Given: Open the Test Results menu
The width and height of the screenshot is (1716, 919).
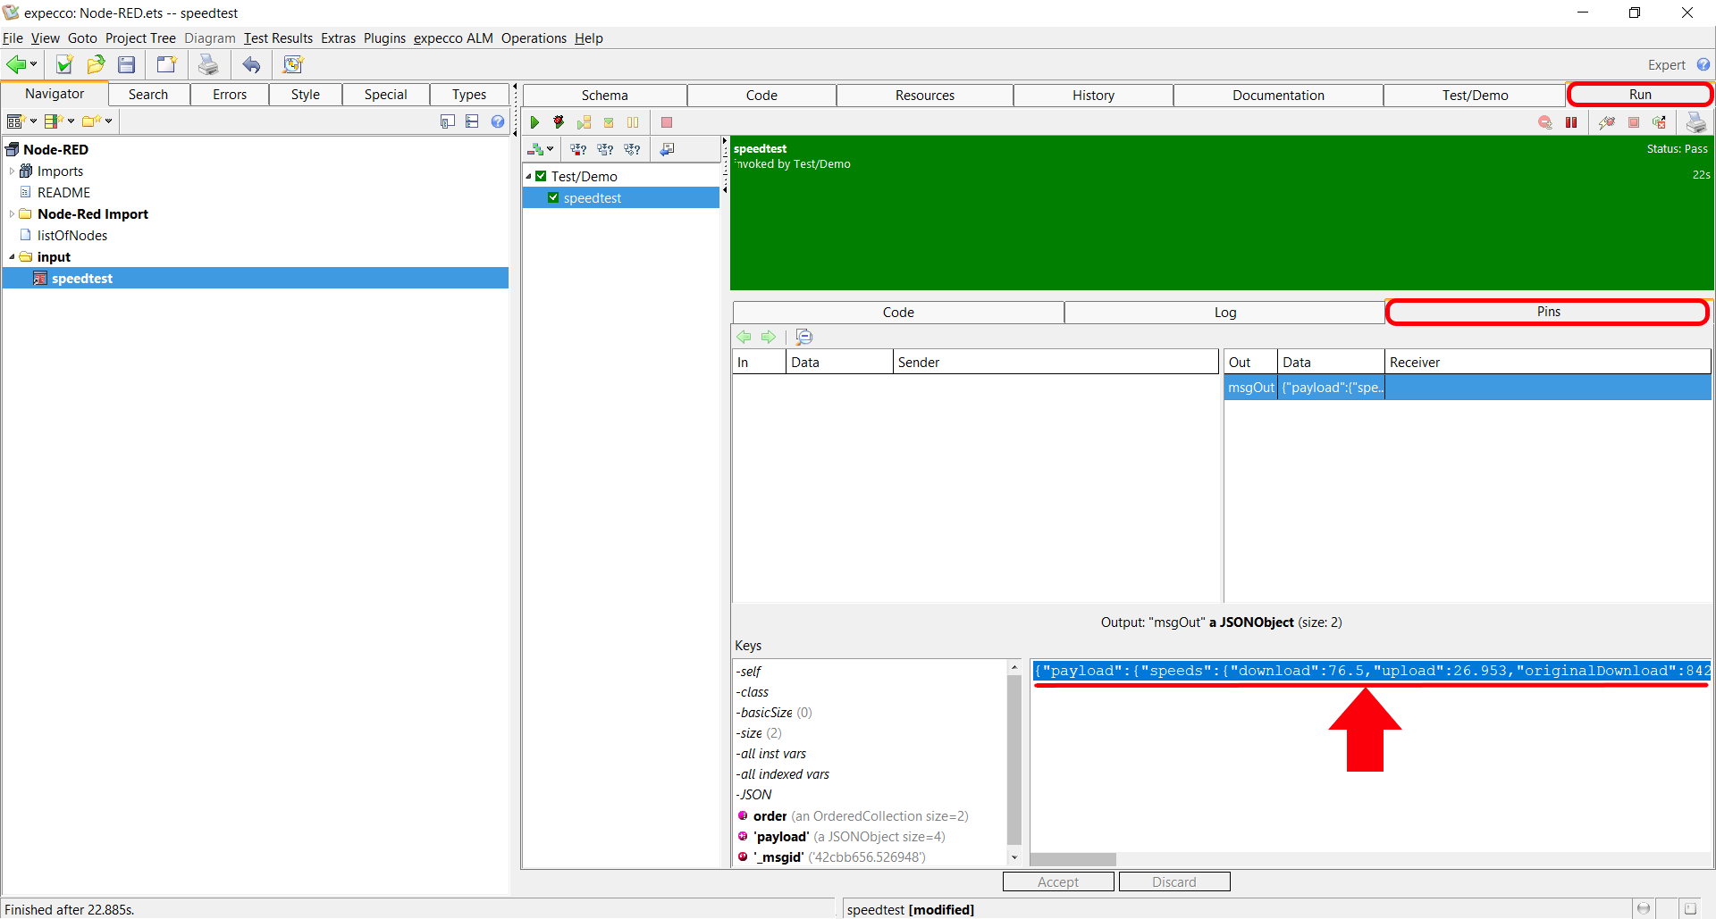Looking at the screenshot, I should point(278,38).
